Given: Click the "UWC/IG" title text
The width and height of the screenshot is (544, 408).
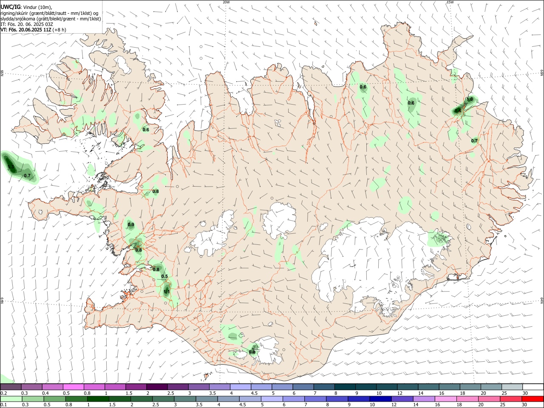Looking at the screenshot, I should point(10,7).
